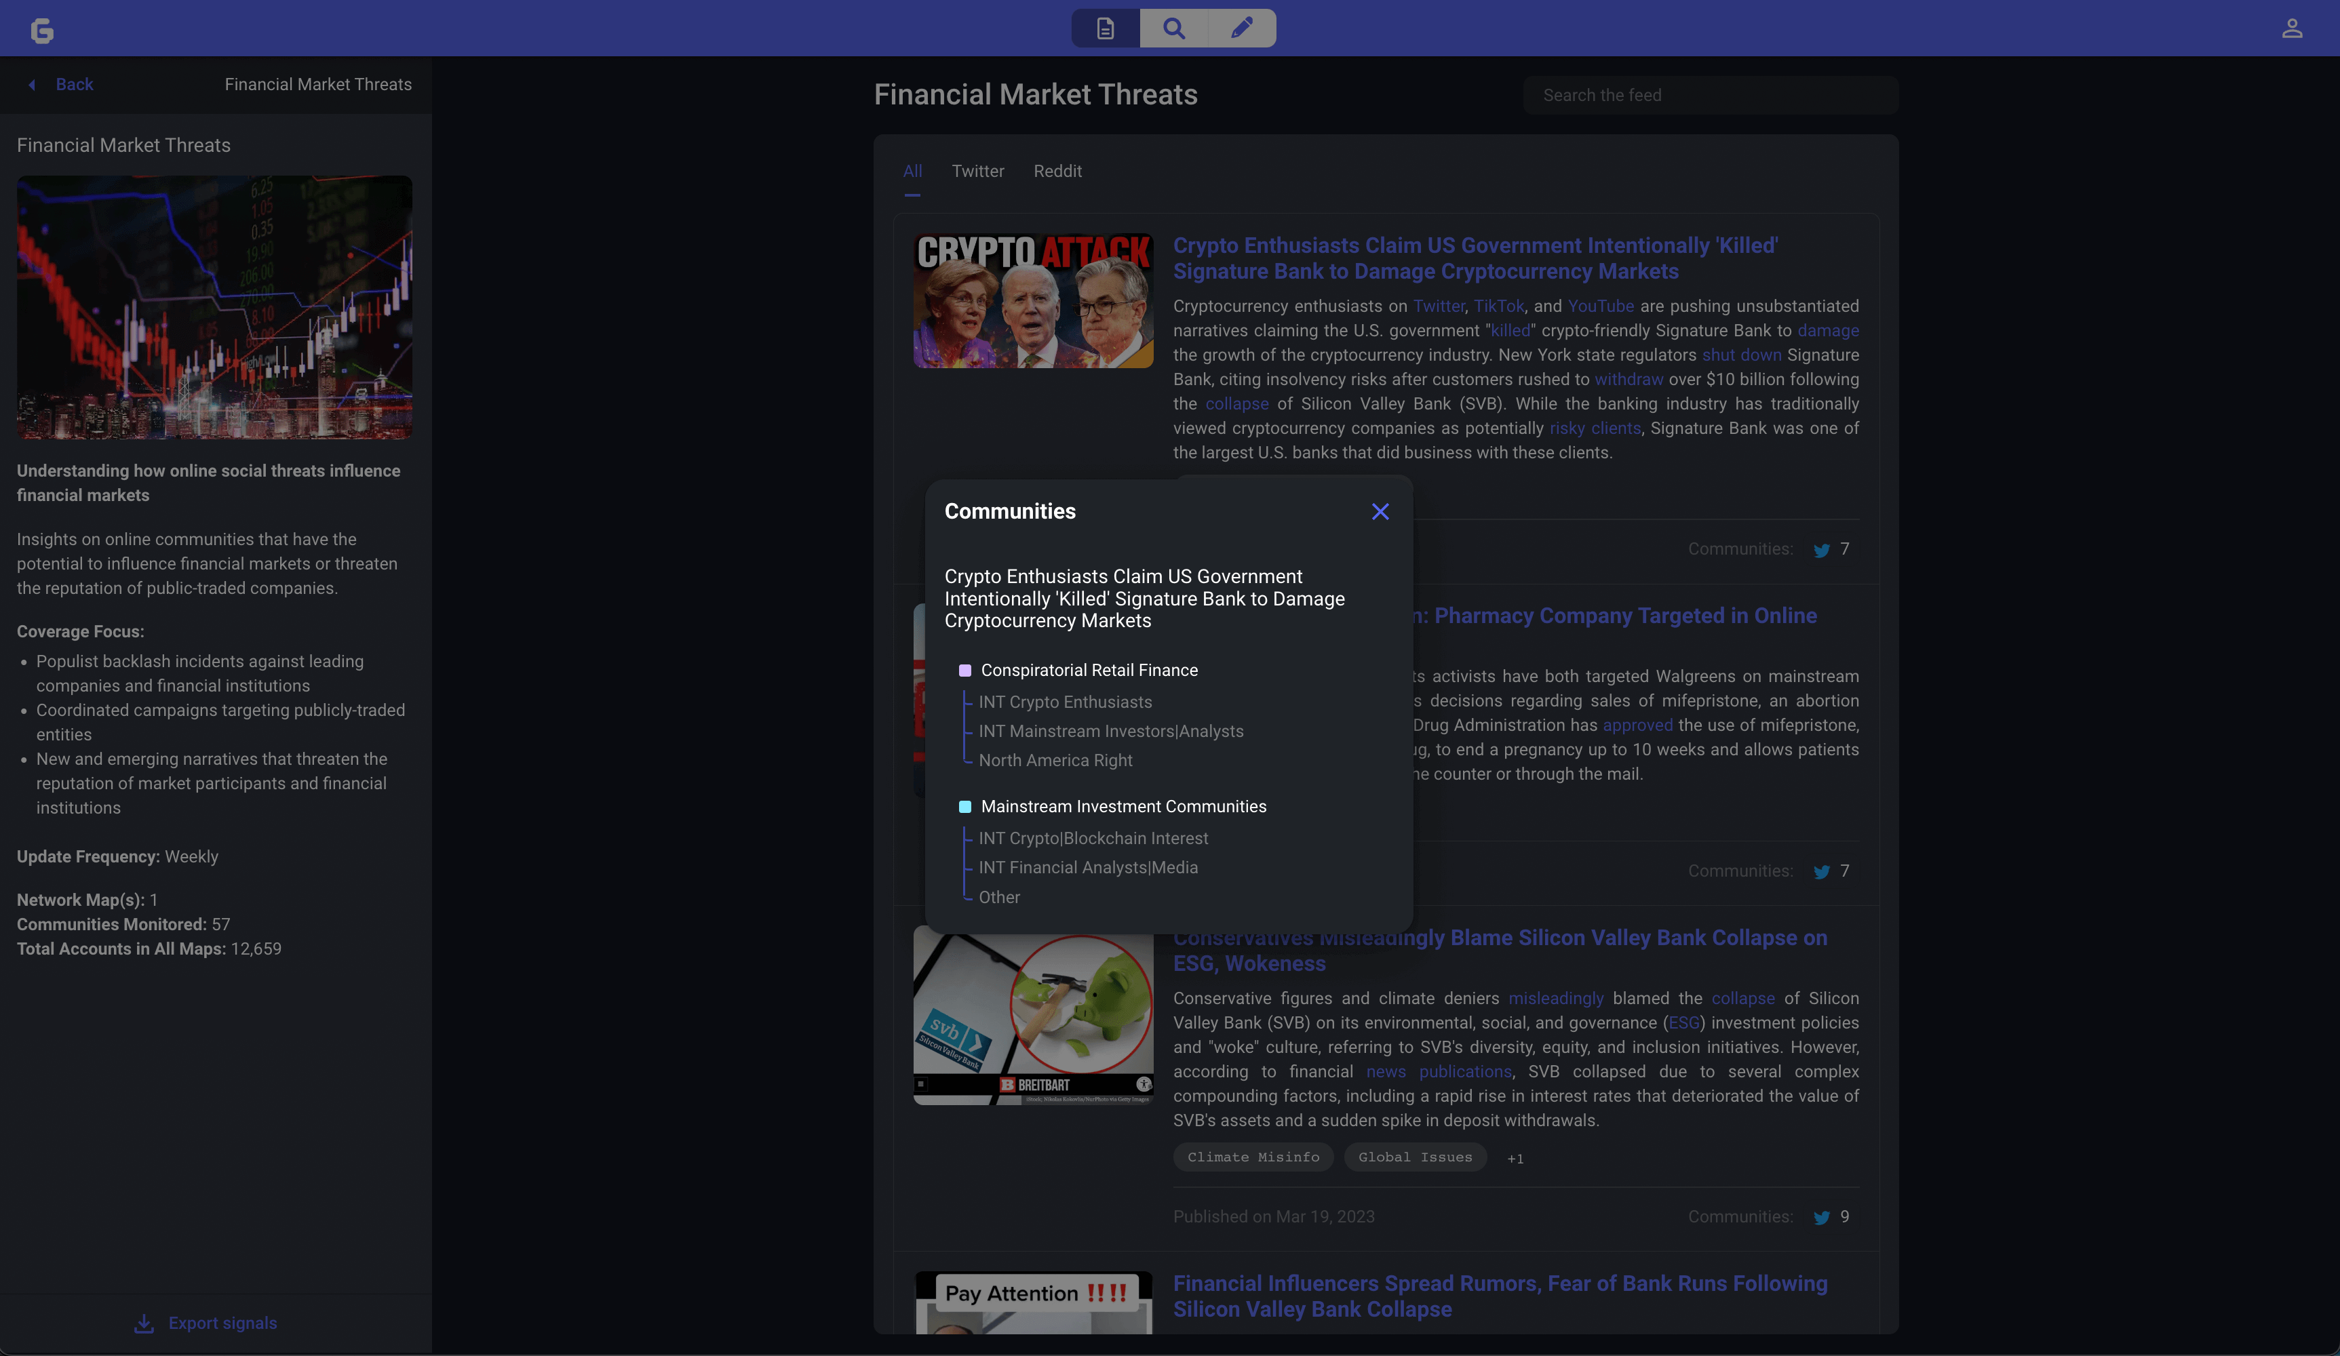Click 'Update Frequency: Weekly' text
This screenshot has height=1356, width=2340.
click(x=117, y=857)
